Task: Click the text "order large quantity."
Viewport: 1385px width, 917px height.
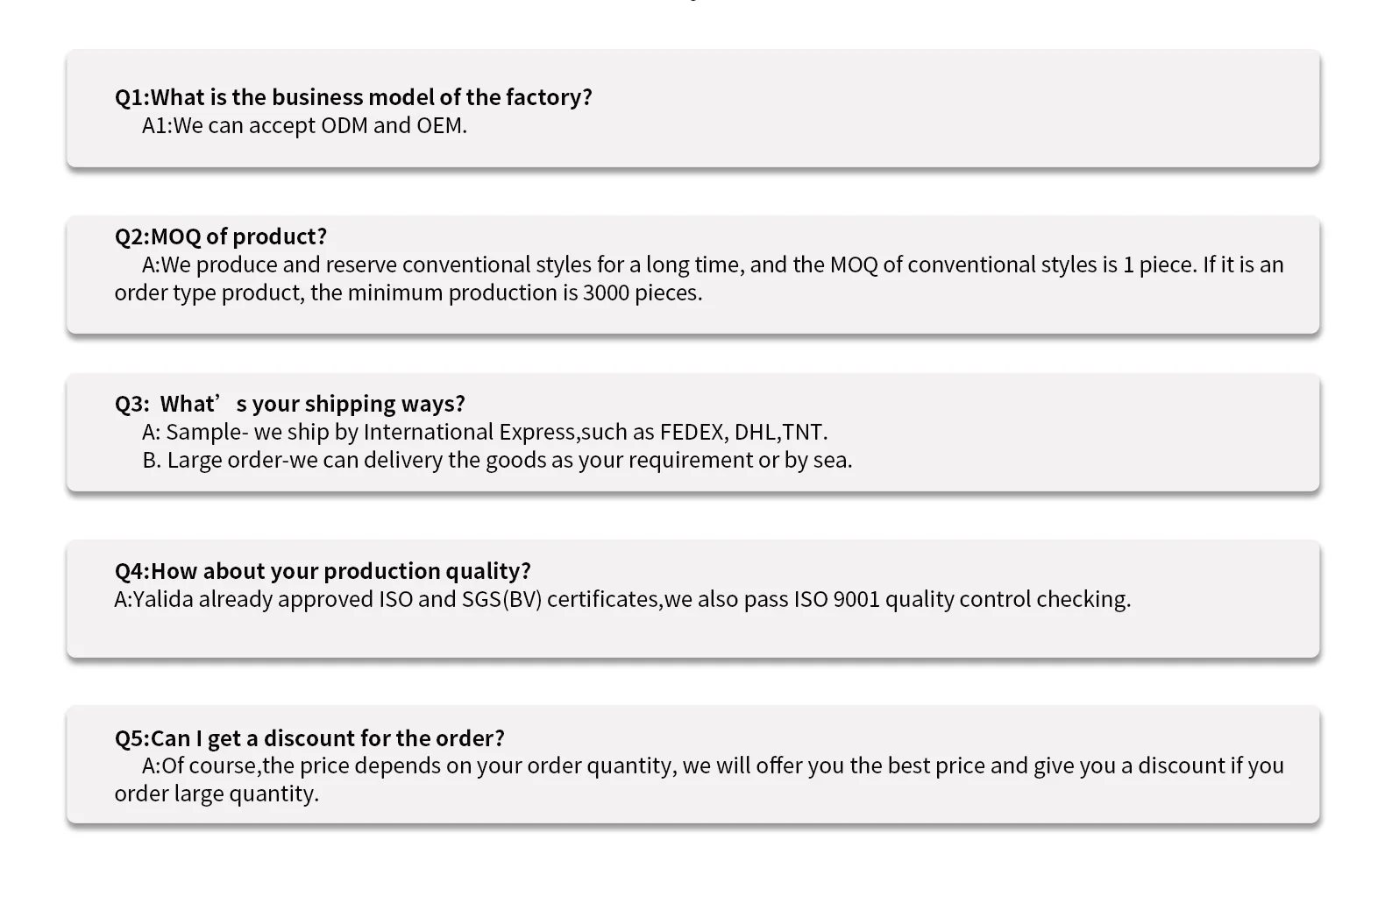Action: pos(217,794)
